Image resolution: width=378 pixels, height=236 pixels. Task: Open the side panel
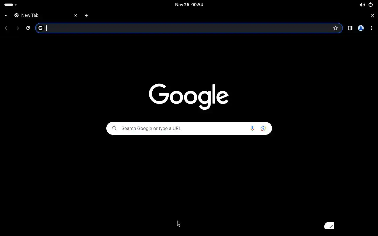[350, 28]
